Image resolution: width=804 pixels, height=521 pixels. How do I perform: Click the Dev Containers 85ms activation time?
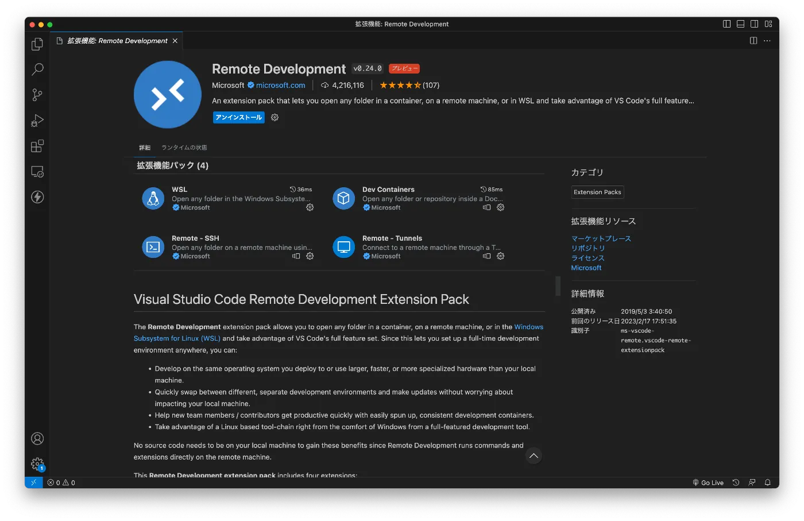pos(492,190)
